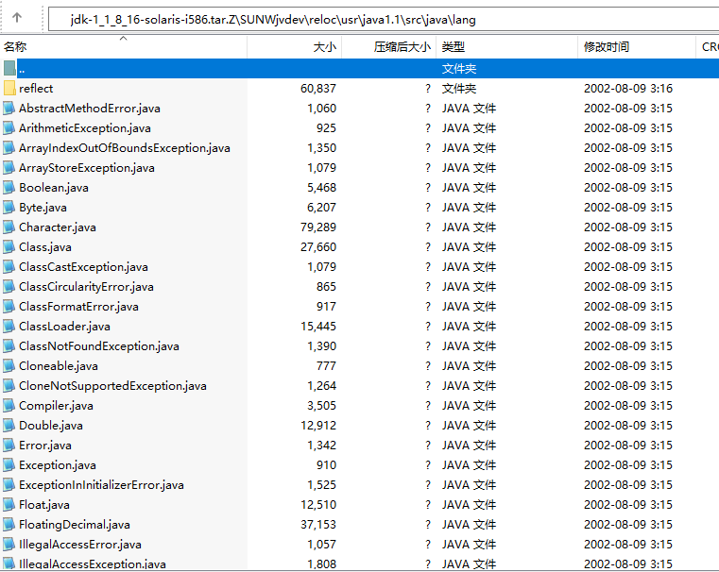The height and width of the screenshot is (572, 719).
Task: Click the Double.java file icon
Action: tap(9, 426)
